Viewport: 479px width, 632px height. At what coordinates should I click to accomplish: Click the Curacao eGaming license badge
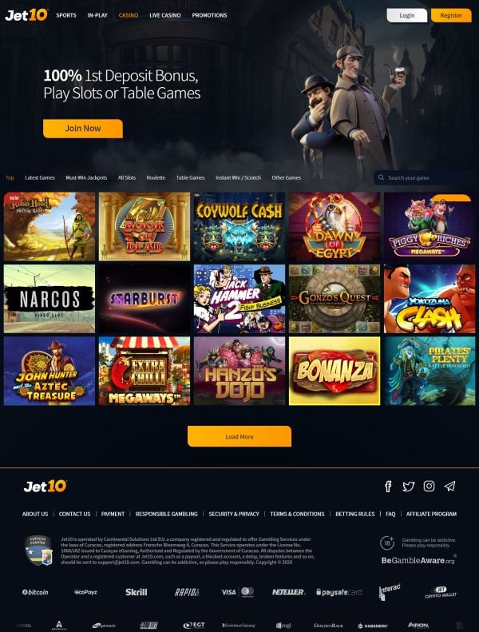click(38, 551)
